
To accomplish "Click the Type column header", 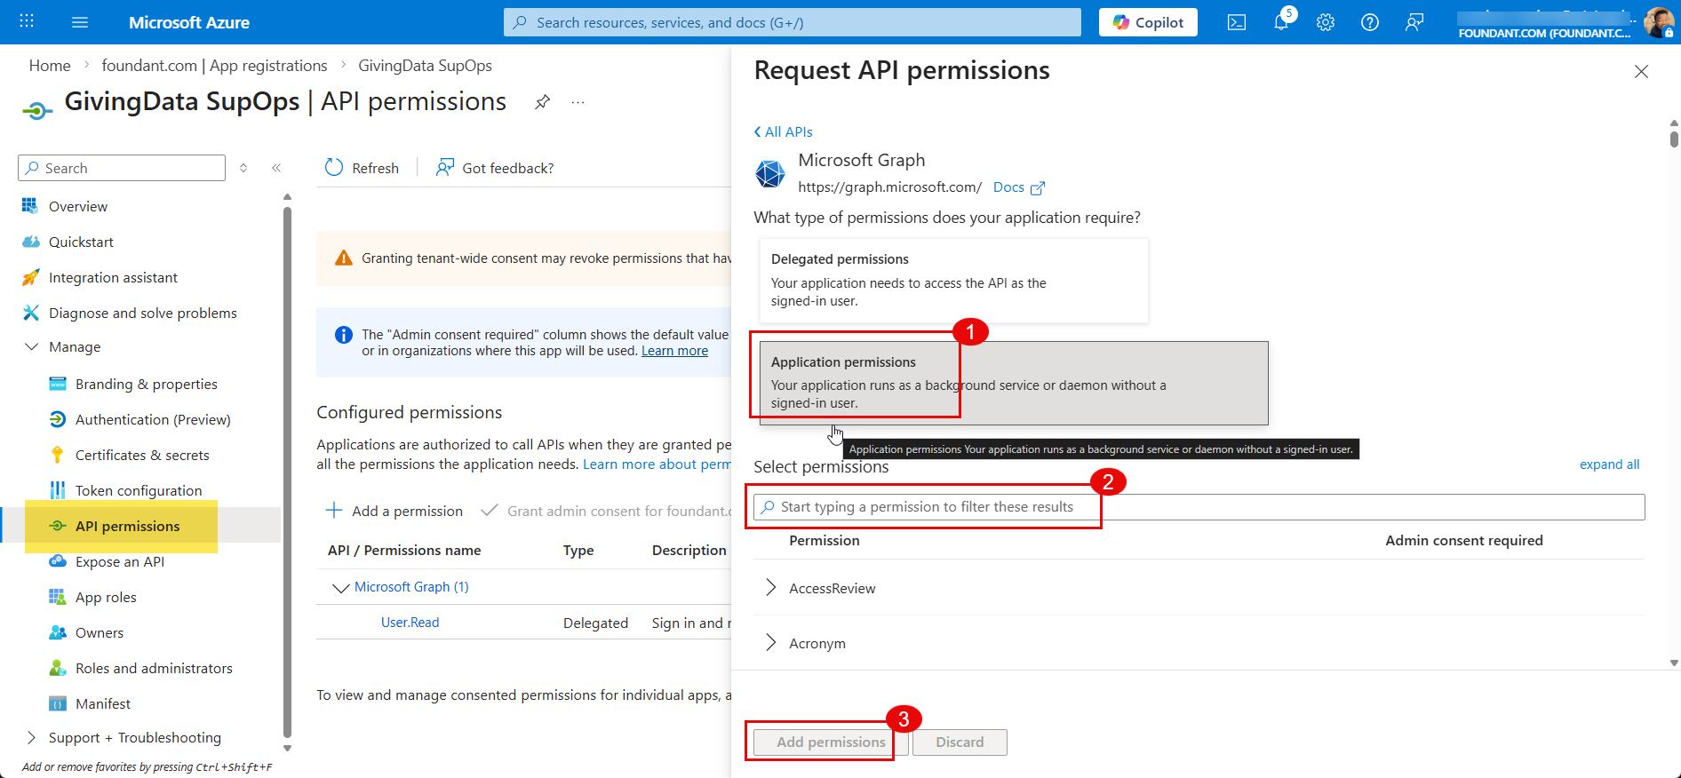I will [578, 551].
